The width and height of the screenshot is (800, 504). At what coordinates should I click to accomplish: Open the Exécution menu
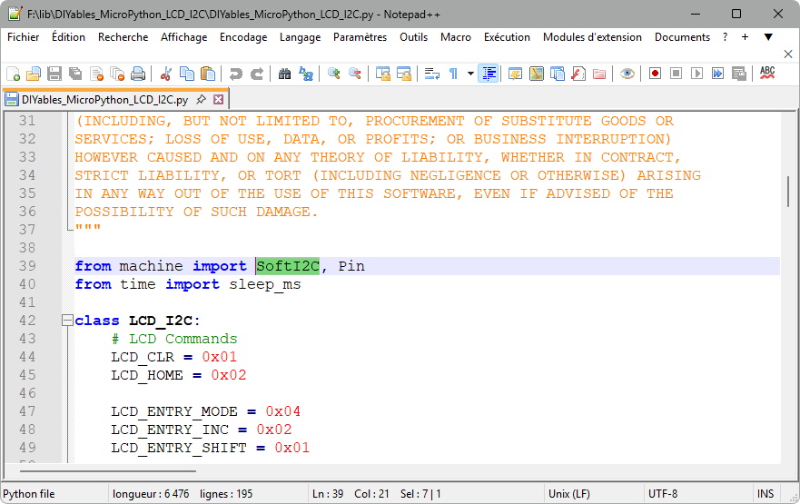(x=507, y=37)
